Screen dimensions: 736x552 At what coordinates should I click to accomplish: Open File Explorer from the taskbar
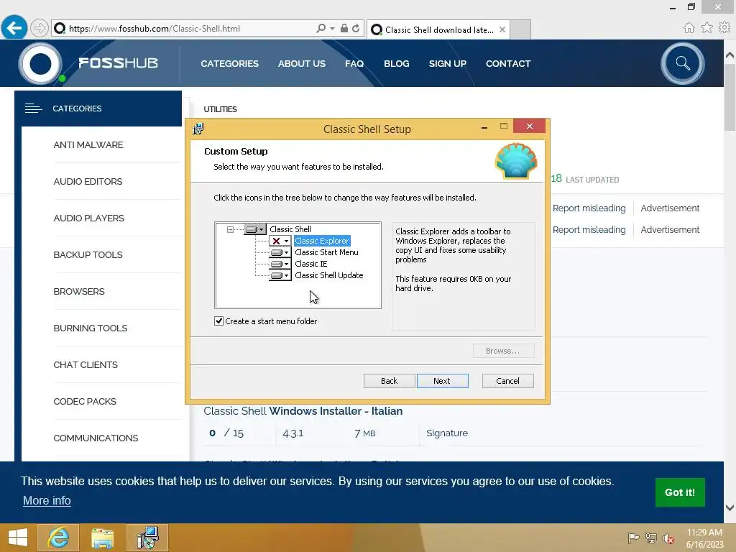102,538
